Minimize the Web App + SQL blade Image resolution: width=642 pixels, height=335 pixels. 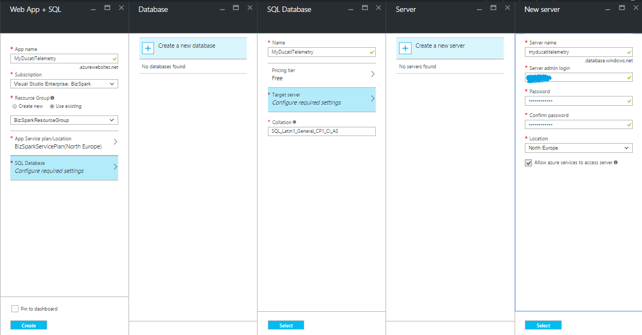pyautogui.click(x=93, y=9)
